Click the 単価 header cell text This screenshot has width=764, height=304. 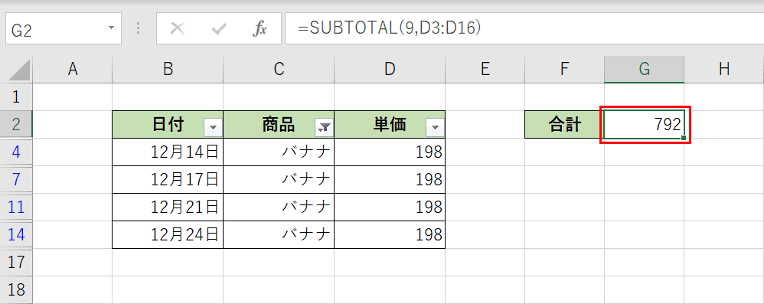[x=390, y=126]
